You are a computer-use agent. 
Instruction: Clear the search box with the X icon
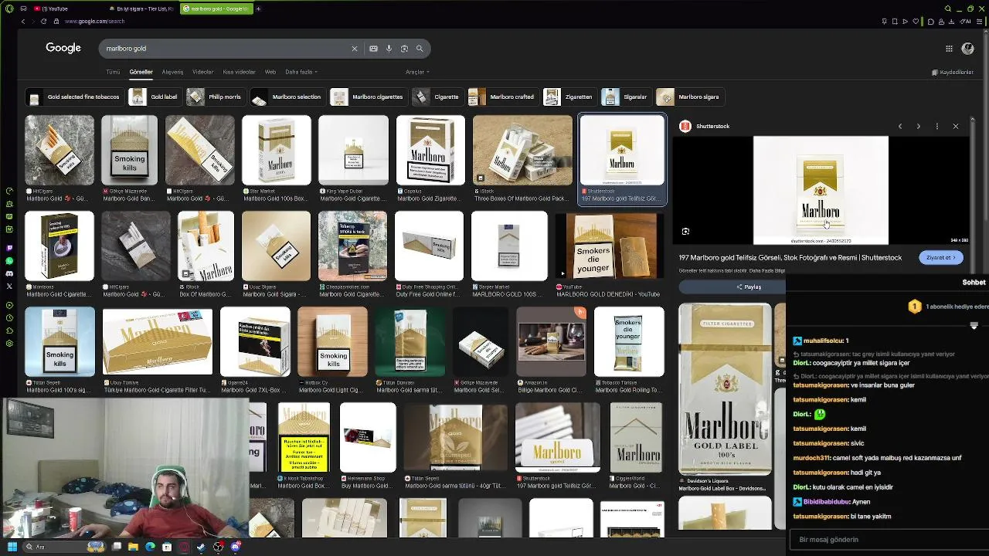pos(355,49)
